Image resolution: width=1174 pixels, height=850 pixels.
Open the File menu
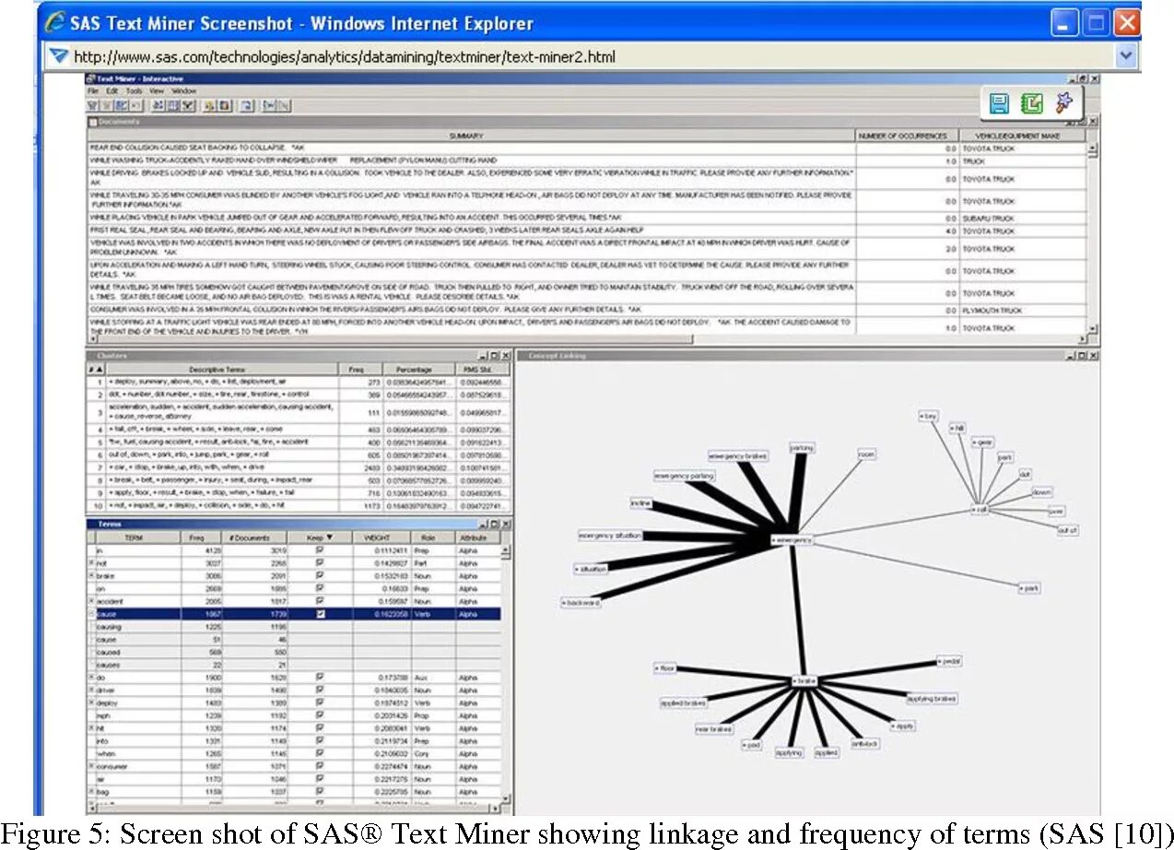[93, 91]
